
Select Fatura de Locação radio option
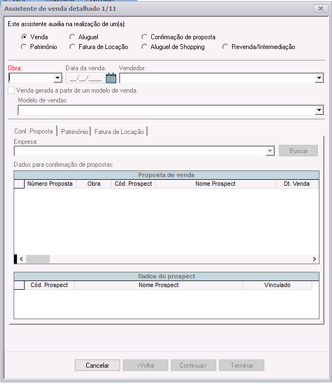(x=72, y=47)
